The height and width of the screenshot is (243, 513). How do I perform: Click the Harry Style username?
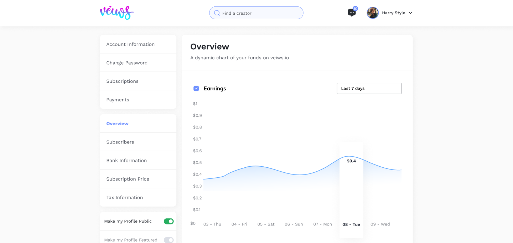coord(394,13)
